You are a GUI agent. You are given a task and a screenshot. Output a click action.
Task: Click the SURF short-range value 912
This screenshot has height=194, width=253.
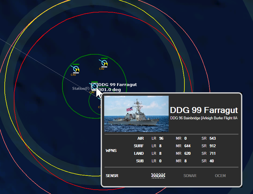[213, 146]
